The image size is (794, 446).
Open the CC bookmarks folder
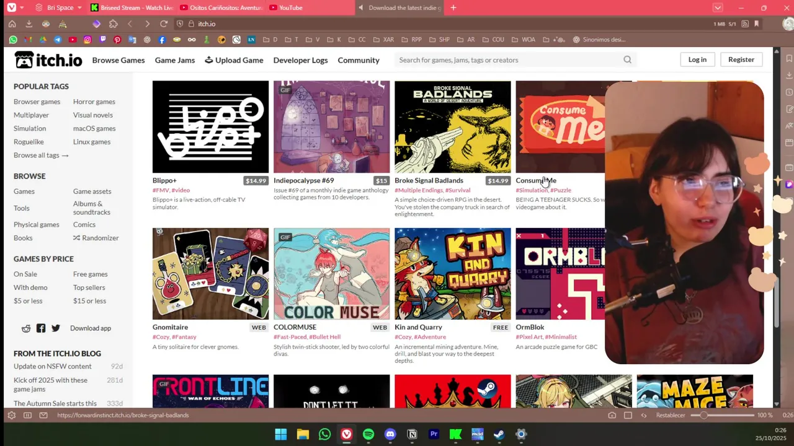[x=357, y=40]
